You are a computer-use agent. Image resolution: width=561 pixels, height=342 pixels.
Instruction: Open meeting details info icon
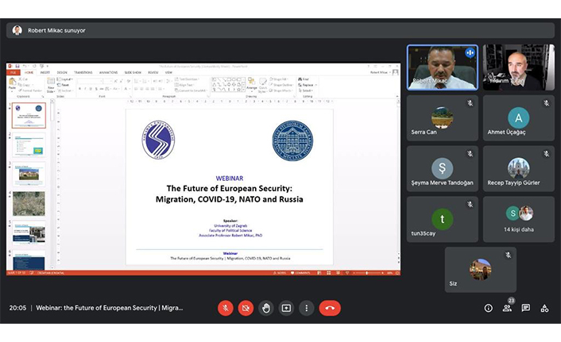pos(488,308)
